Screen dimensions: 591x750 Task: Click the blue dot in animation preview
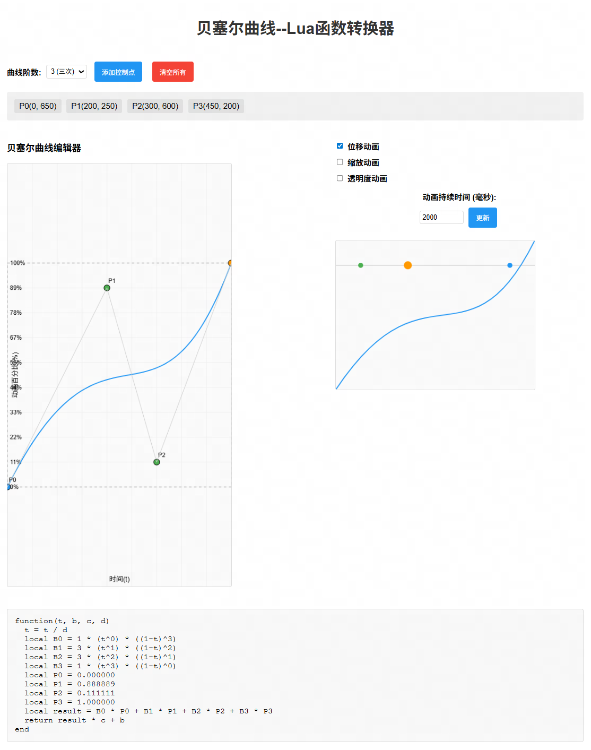pos(510,265)
